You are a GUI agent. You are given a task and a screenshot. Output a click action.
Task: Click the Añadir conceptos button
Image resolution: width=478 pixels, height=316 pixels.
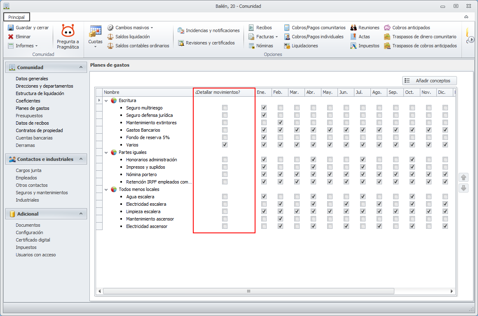429,81
